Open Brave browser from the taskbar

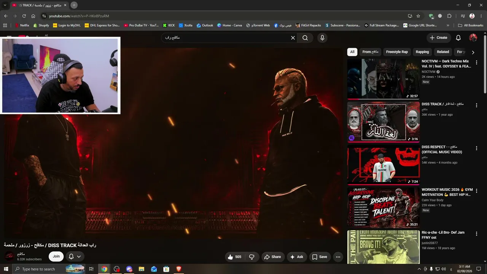click(179, 269)
